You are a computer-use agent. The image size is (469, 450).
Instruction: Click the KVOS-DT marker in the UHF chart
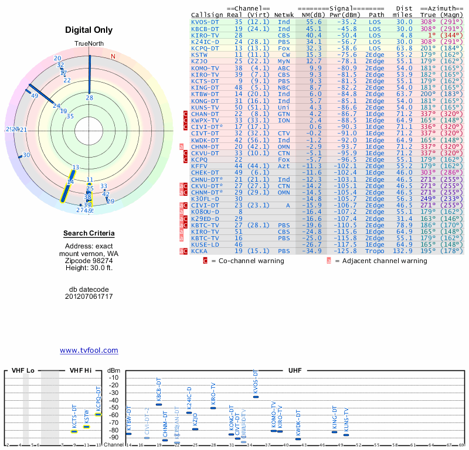pyautogui.click(x=256, y=397)
